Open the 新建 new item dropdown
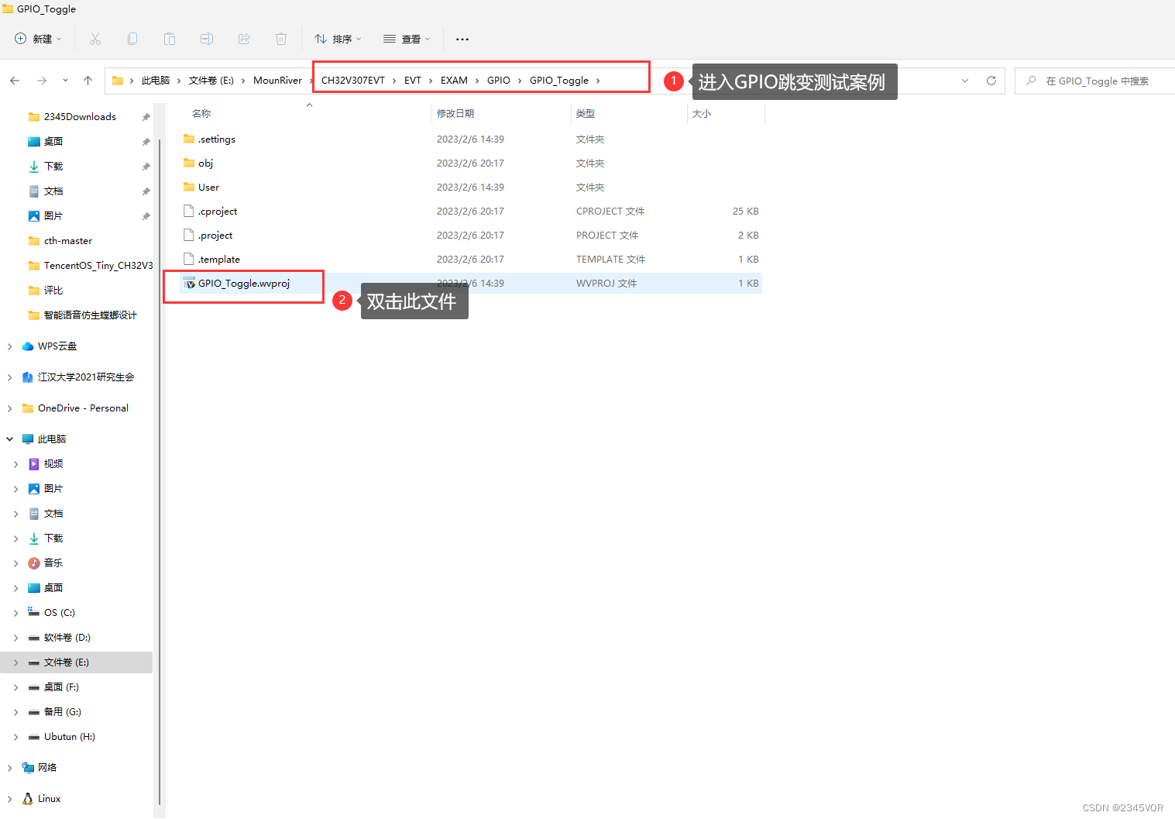Image resolution: width=1175 pixels, height=819 pixels. coord(38,39)
